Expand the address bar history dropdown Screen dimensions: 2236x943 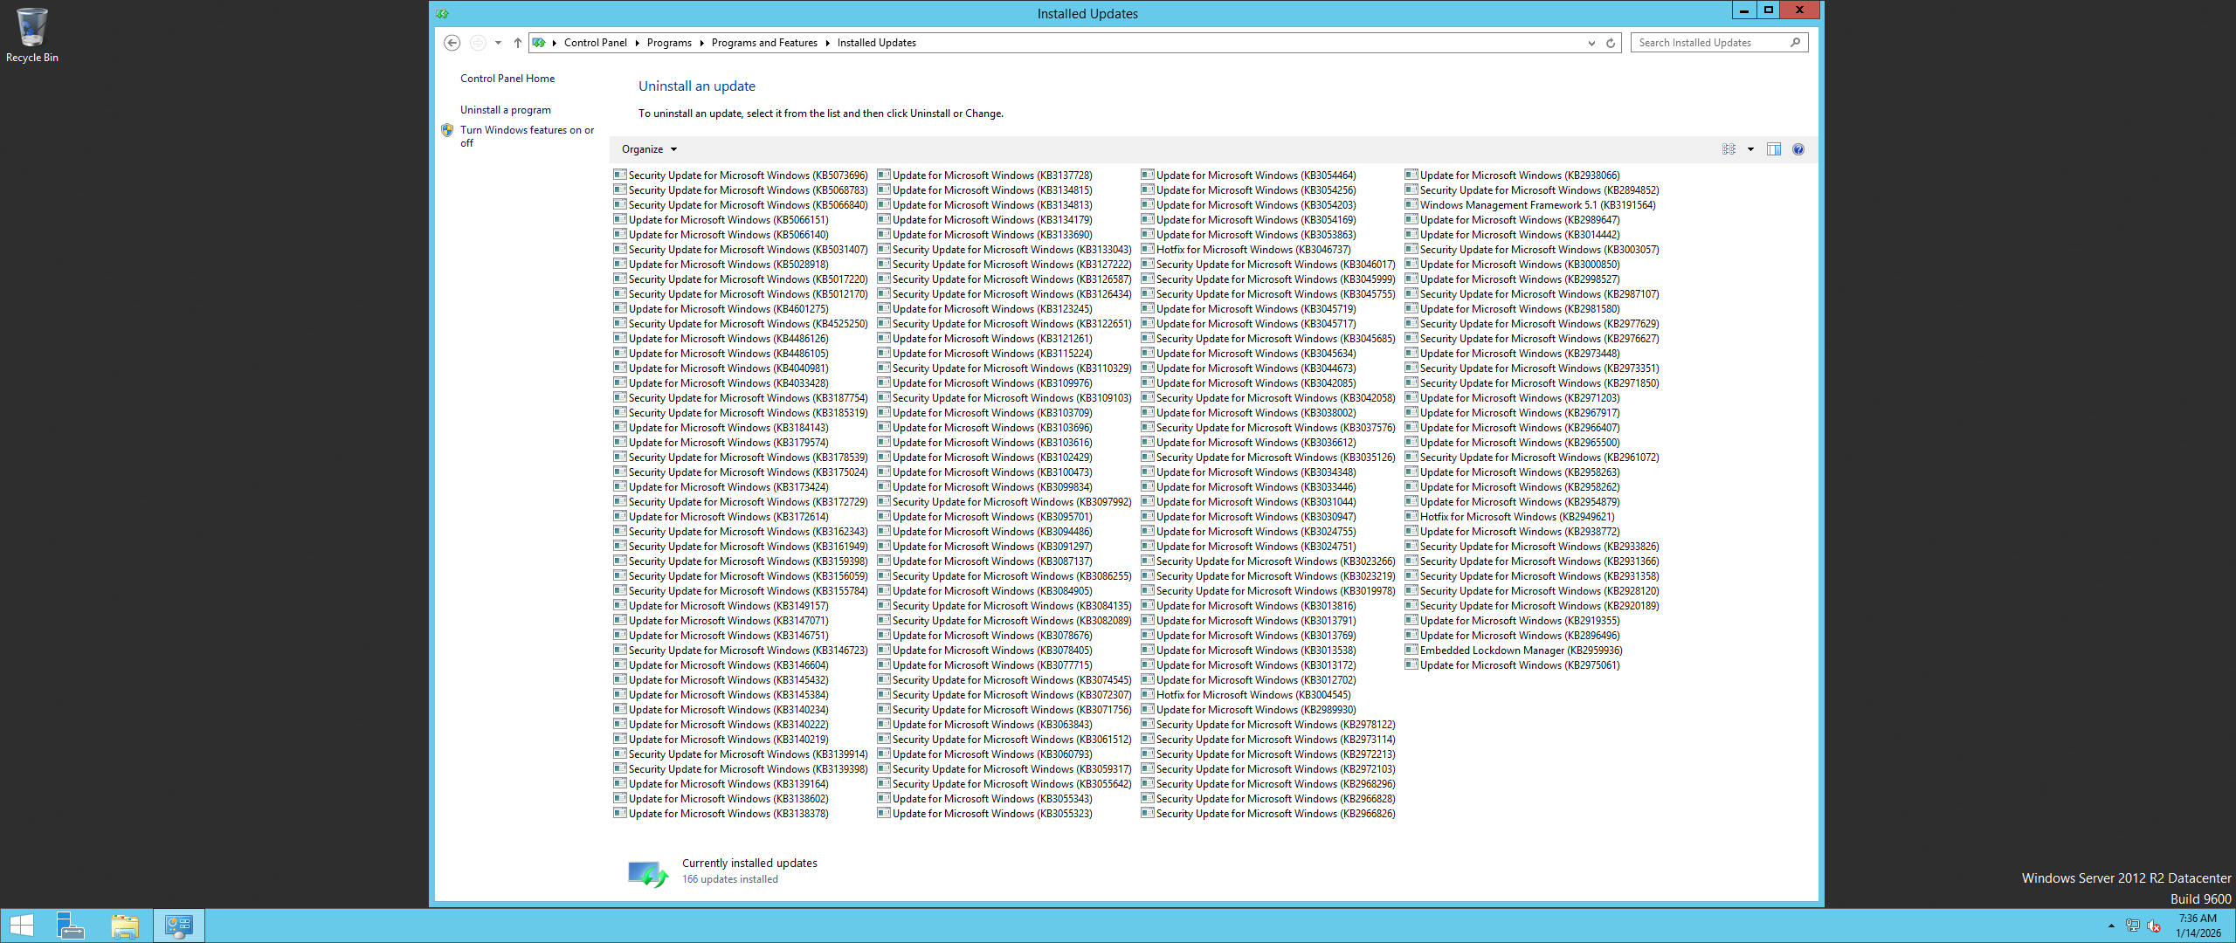[1591, 43]
